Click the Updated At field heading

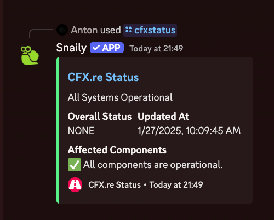tap(163, 117)
